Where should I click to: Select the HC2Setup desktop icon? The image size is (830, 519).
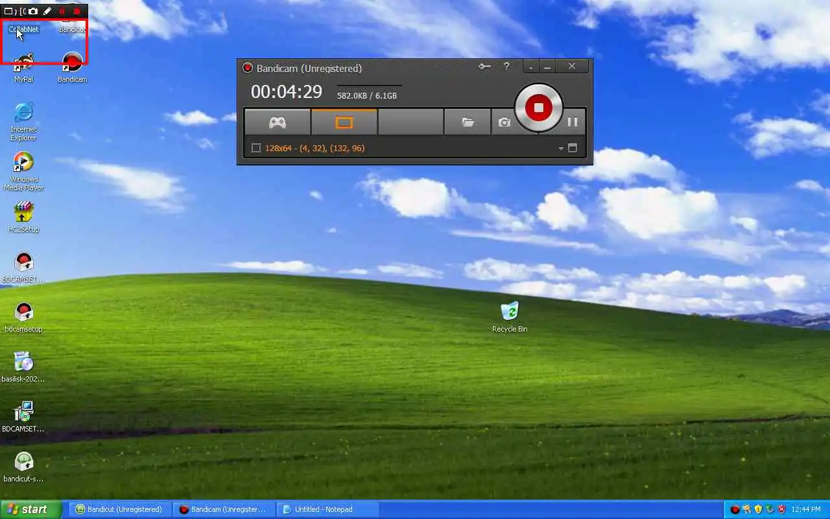coord(23,217)
